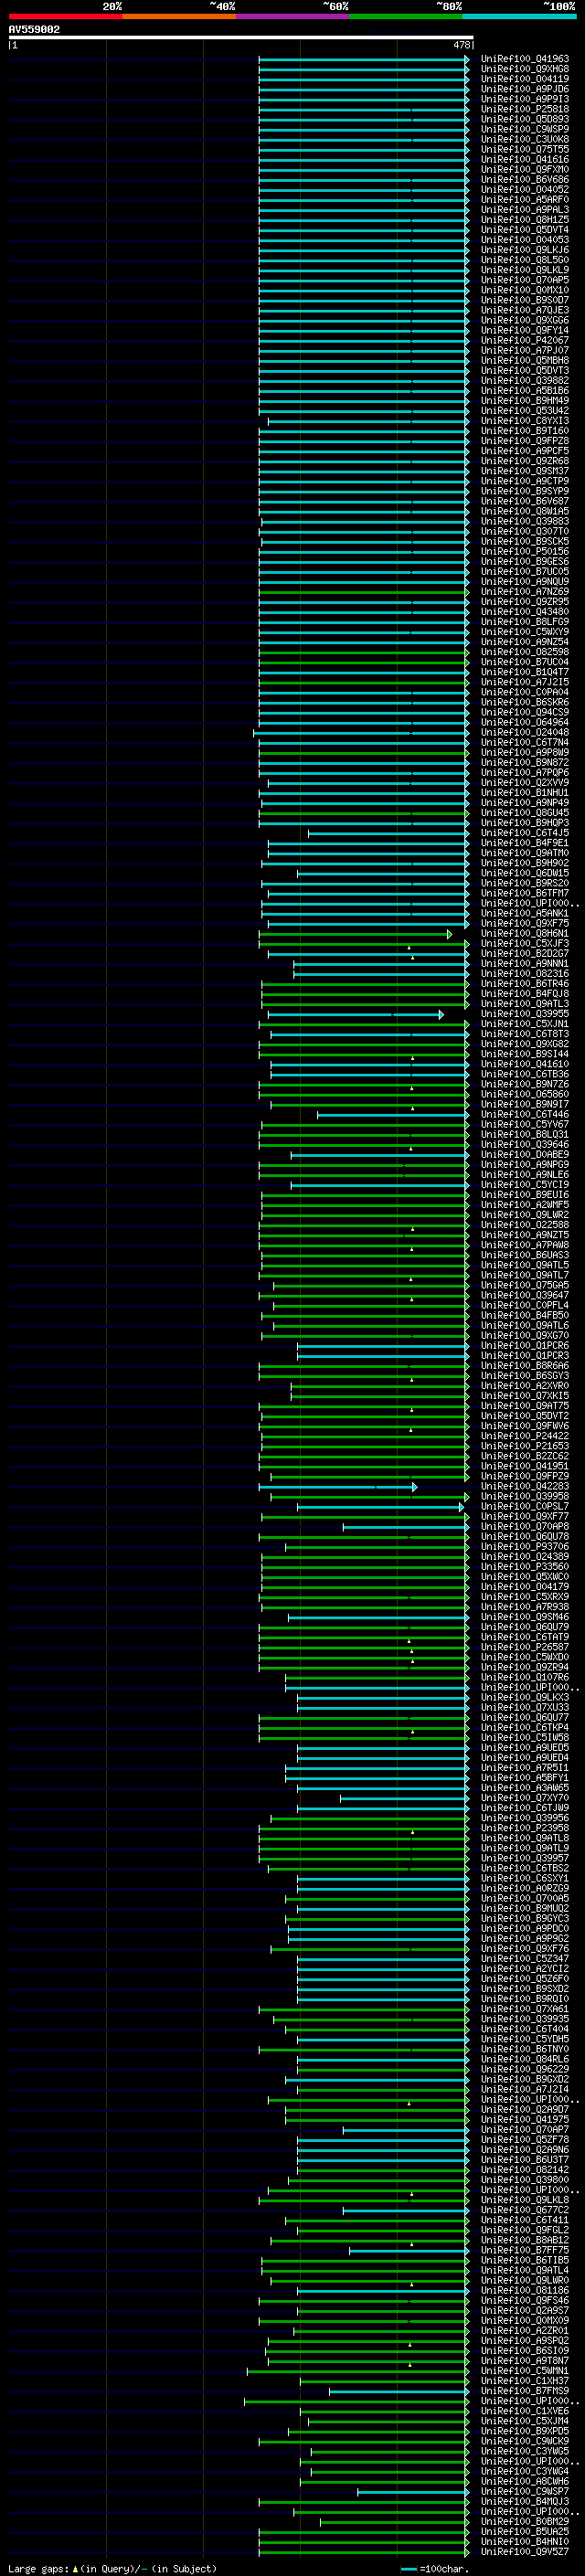Select the UniRef100_C1XH37 label
This screenshot has width=585, height=2576.
pyautogui.click(x=524, y=2381)
